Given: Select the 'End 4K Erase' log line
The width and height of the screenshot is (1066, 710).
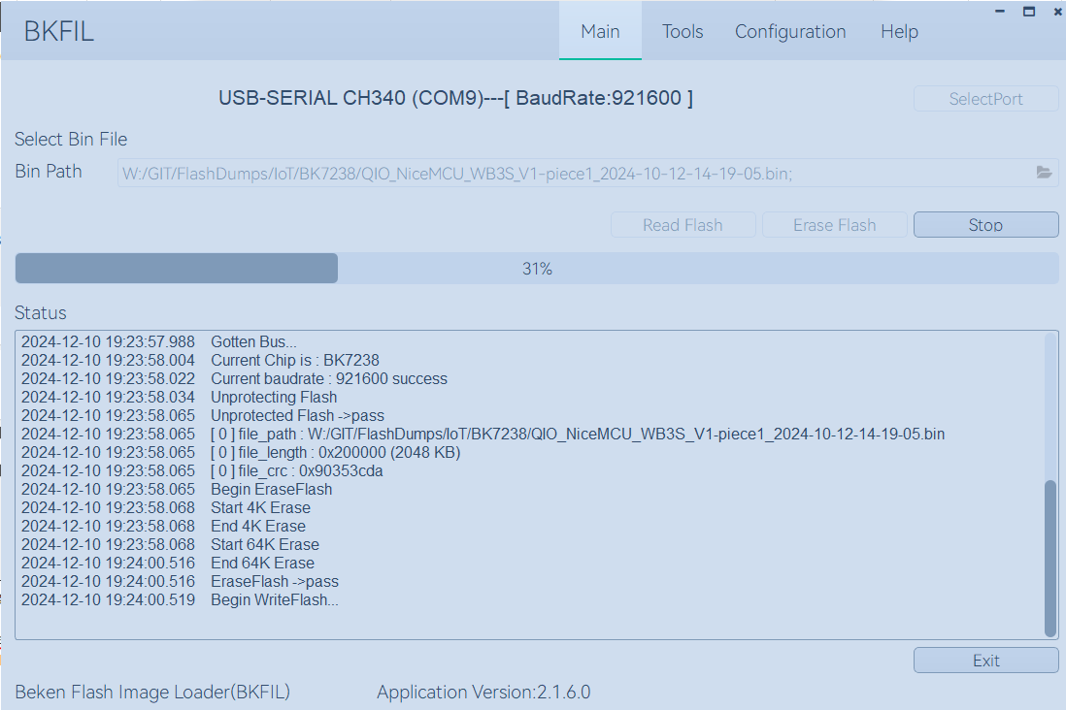Looking at the screenshot, I should 163,526.
